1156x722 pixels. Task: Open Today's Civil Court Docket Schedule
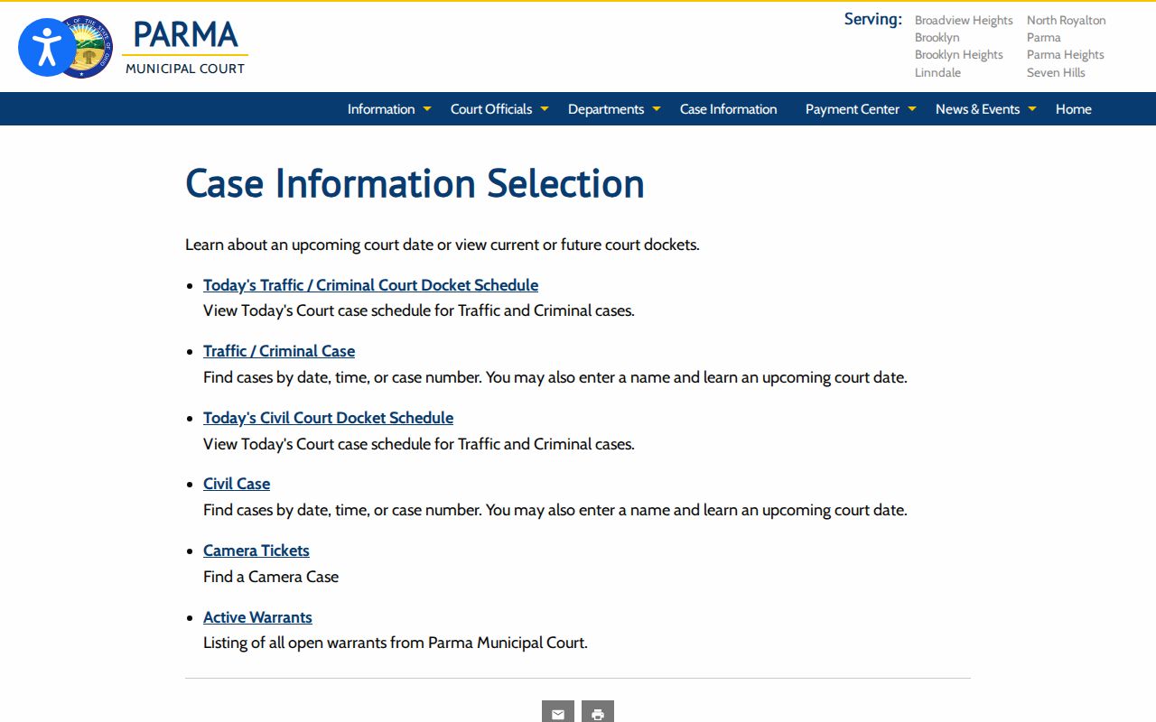(x=328, y=418)
